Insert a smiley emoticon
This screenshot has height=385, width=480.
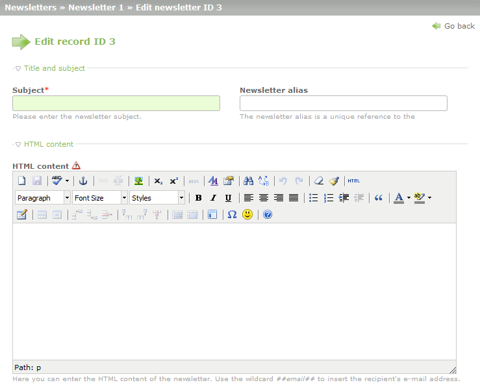click(247, 214)
